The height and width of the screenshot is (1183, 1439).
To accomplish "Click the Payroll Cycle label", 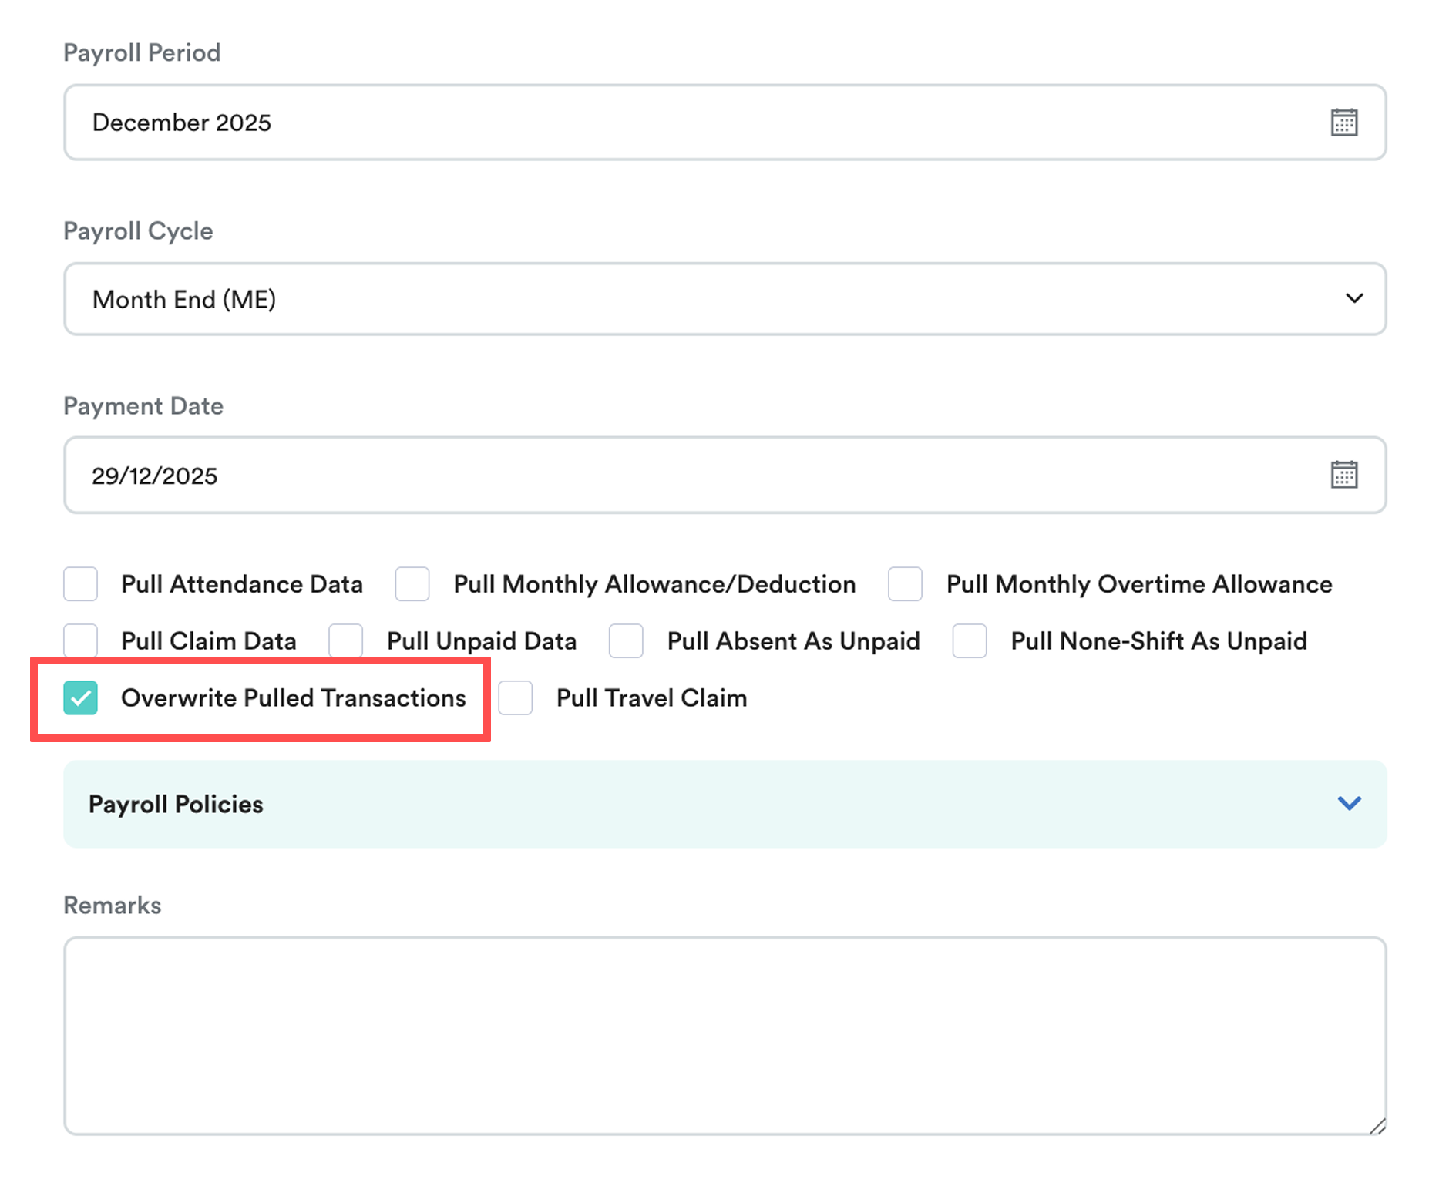I will coord(138,230).
